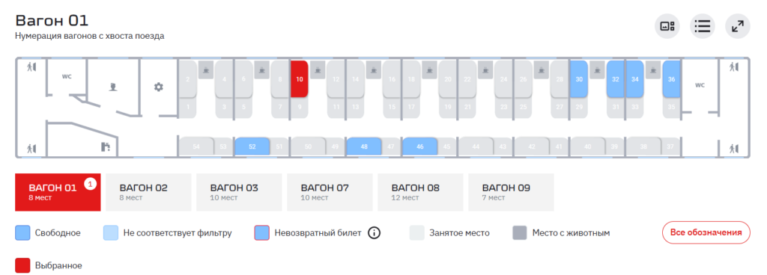The image size is (767, 275).
Task: Switch to list view icon
Action: (x=703, y=26)
